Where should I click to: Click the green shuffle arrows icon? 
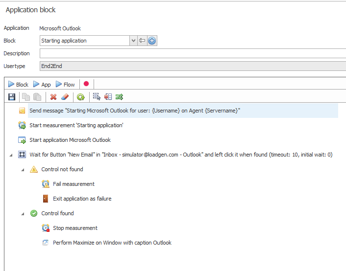(x=119, y=97)
